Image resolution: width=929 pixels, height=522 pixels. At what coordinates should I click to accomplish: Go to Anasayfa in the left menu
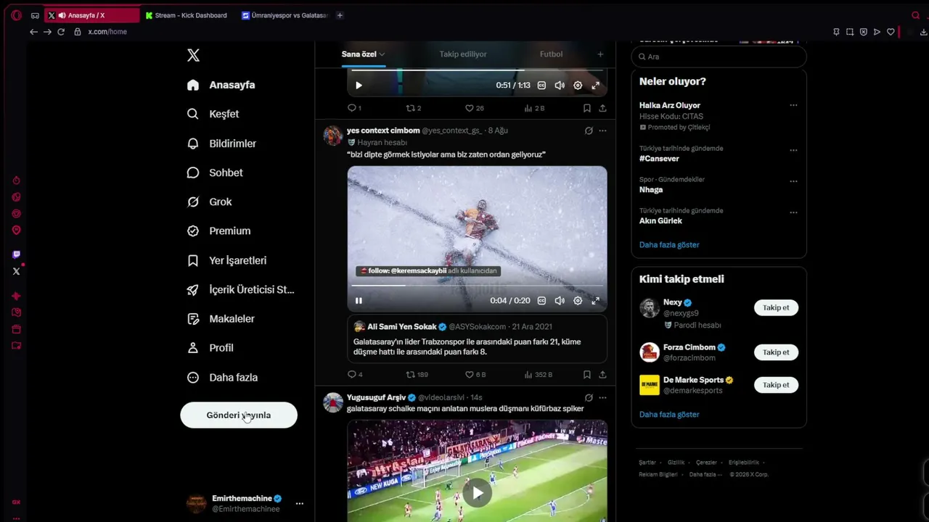(221, 85)
